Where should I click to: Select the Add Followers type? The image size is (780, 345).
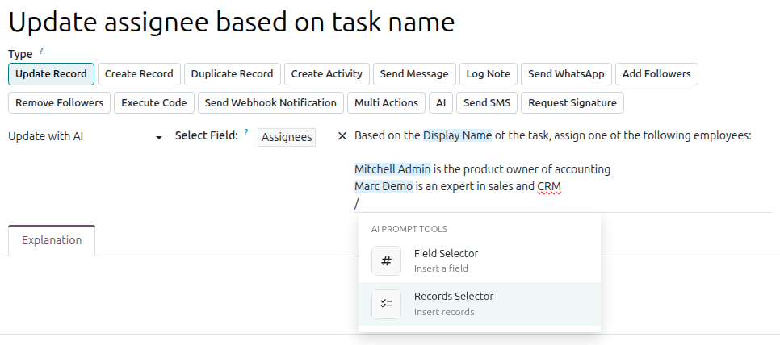(x=656, y=74)
